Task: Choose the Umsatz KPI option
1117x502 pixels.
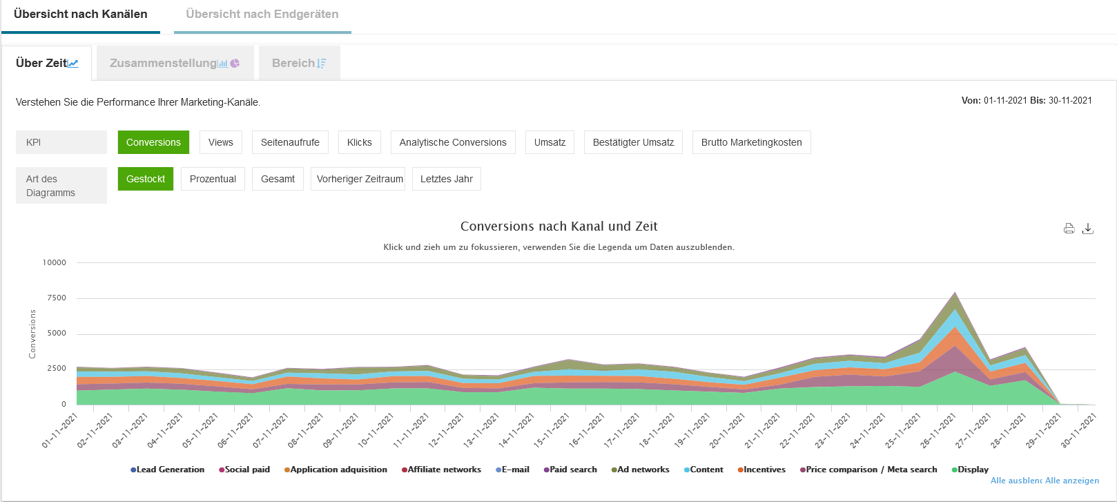Action: 550,142
